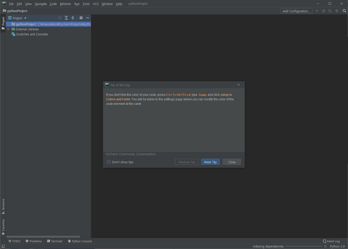Open the View menu
This screenshot has width=348, height=249.
(28, 4)
